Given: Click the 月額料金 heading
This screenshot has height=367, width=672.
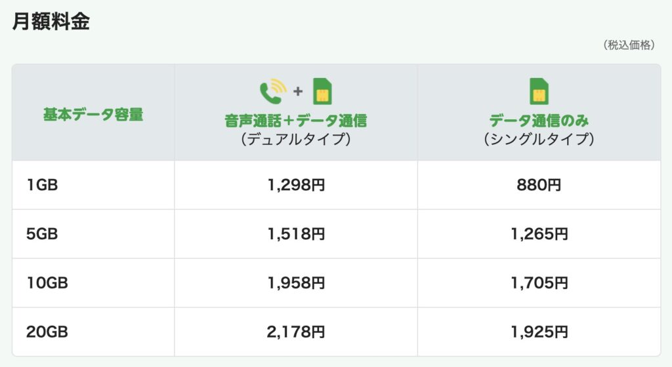Looking at the screenshot, I should 51,22.
